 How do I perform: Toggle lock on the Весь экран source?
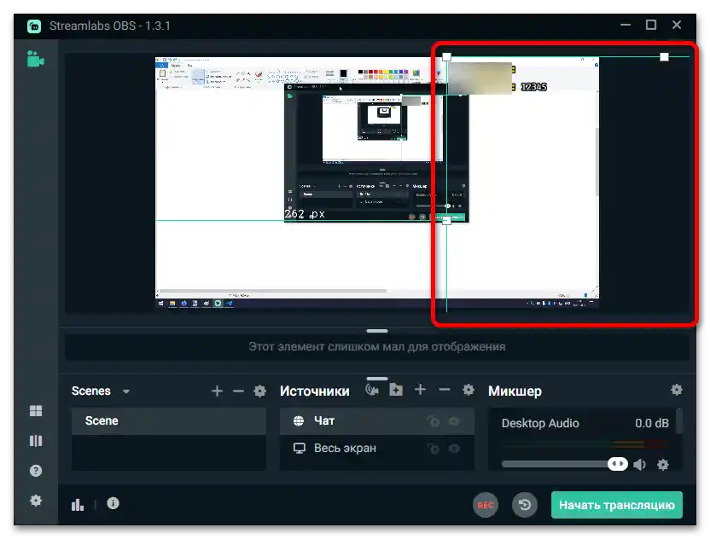pyautogui.click(x=434, y=449)
